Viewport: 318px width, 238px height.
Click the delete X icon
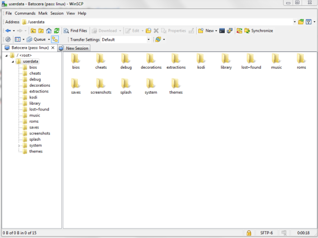pos(156,31)
